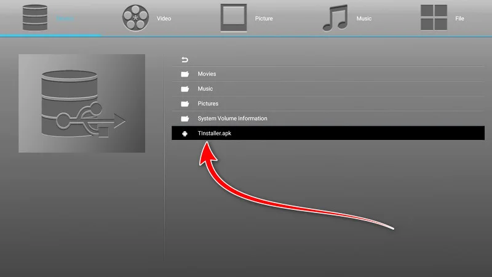
Task: Open the Movies folder
Action: (328, 74)
